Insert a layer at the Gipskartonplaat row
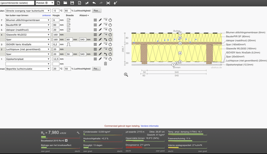The image size is (267, 154). pos(105,59)
